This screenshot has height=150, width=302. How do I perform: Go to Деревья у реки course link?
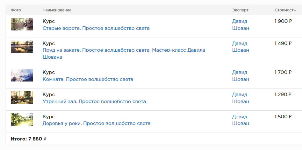[x=96, y=124]
